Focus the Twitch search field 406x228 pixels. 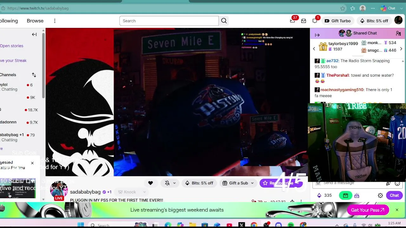pyautogui.click(x=169, y=21)
